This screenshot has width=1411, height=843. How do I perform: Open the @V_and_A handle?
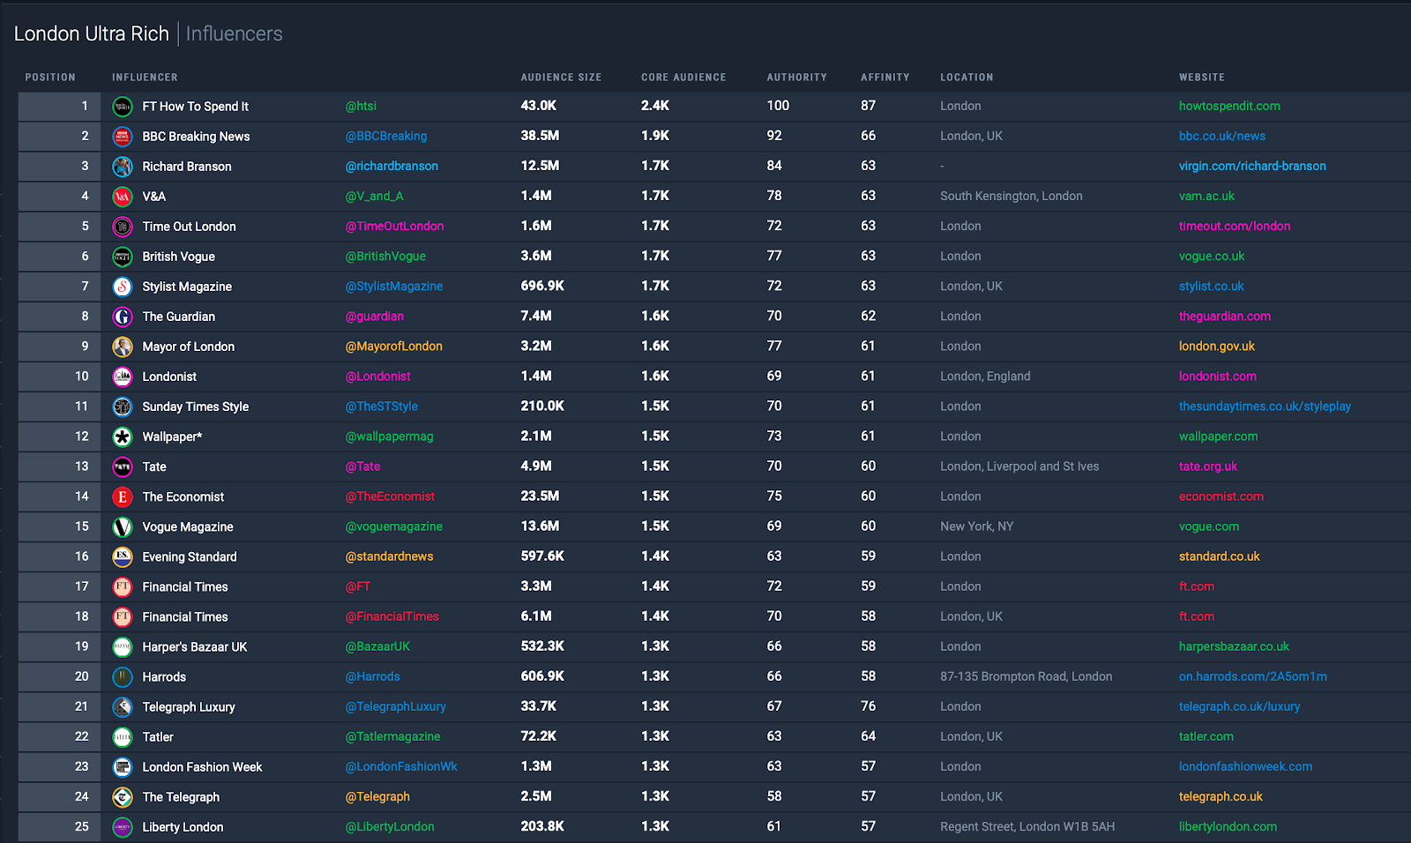[x=374, y=196]
